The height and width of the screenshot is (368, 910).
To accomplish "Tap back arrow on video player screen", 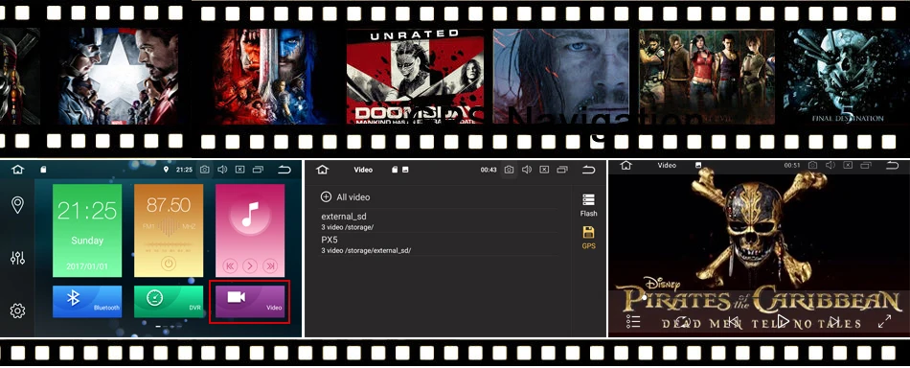I will click(892, 166).
